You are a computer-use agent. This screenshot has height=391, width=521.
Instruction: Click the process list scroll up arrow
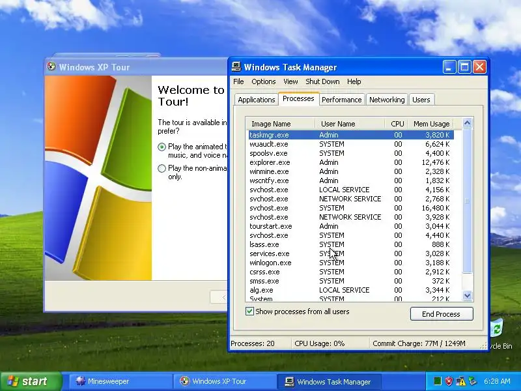point(467,123)
